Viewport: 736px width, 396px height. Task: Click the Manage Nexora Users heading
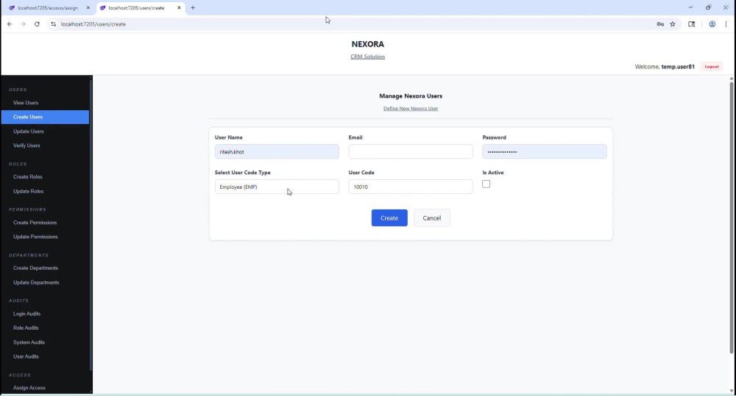pyautogui.click(x=410, y=96)
